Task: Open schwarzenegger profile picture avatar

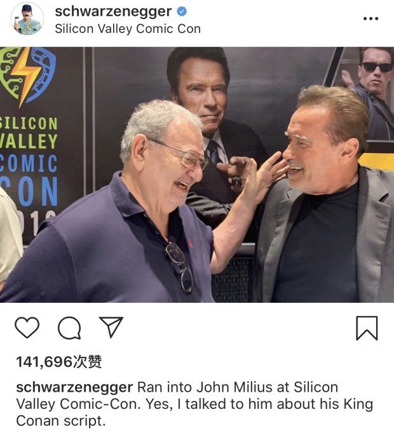Action: coord(27,18)
